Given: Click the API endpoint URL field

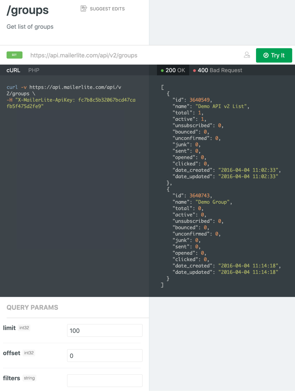Looking at the screenshot, I should 83,55.
